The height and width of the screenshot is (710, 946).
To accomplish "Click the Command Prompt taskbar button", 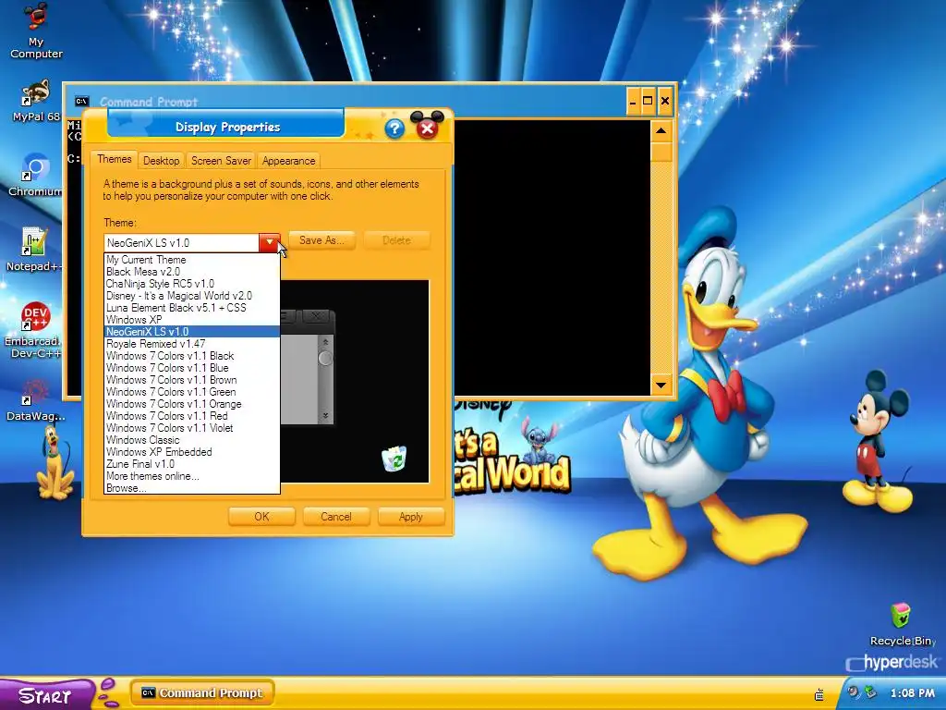I will pyautogui.click(x=202, y=693).
